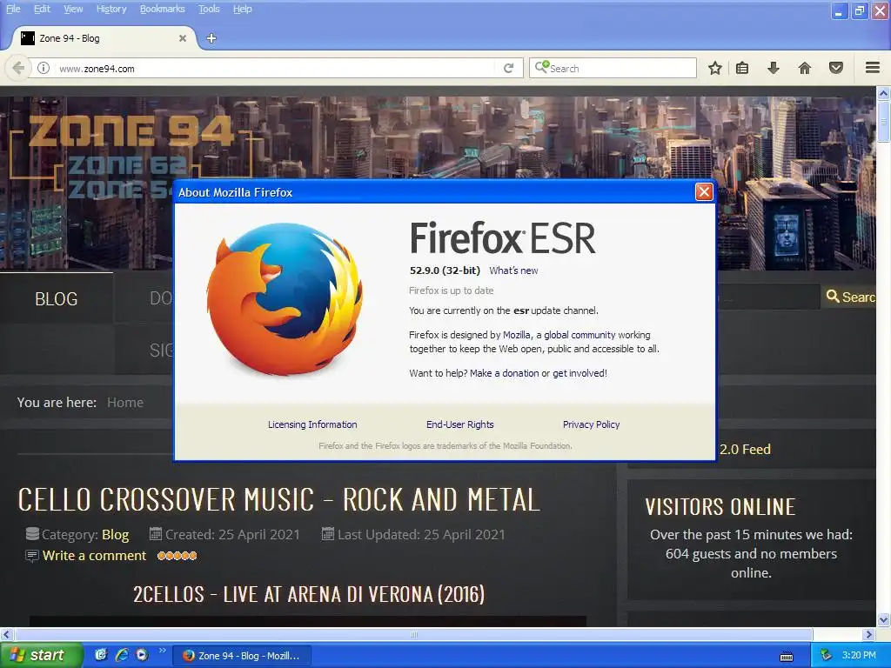
Task: Save page to Pocket icon
Action: [836, 68]
